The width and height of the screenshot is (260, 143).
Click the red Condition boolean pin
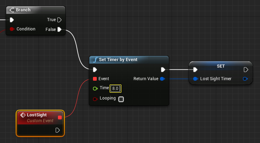point(12,29)
